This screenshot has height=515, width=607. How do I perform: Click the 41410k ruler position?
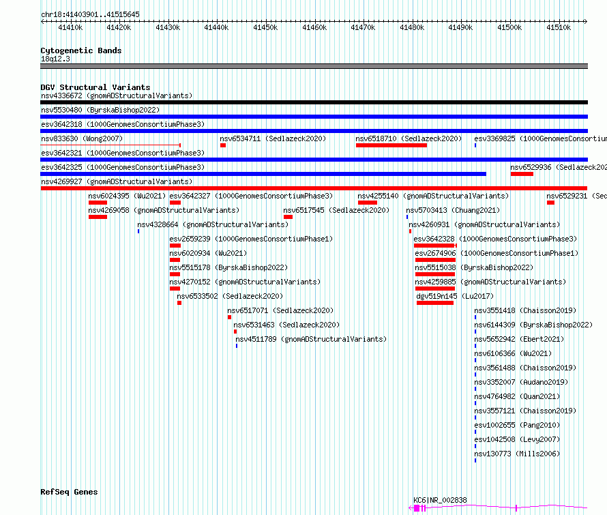(70, 27)
